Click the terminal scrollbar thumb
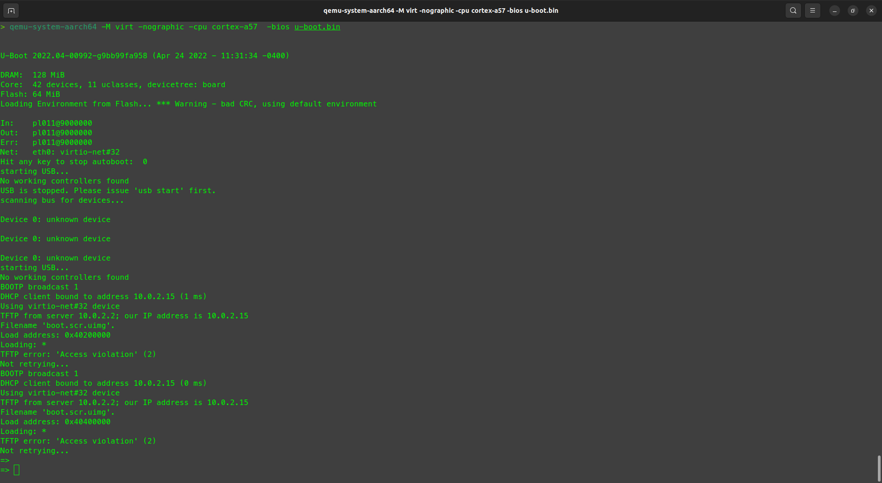Screen dimensions: 882x483 click(x=879, y=468)
